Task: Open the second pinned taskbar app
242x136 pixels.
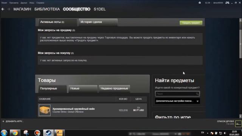Action: click(26, 133)
